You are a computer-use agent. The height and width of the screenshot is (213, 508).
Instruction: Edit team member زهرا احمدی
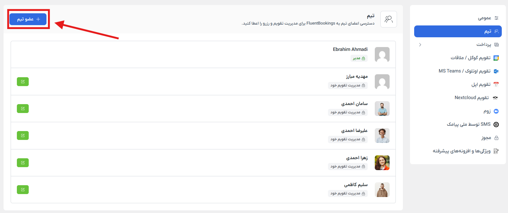pyautogui.click(x=23, y=163)
